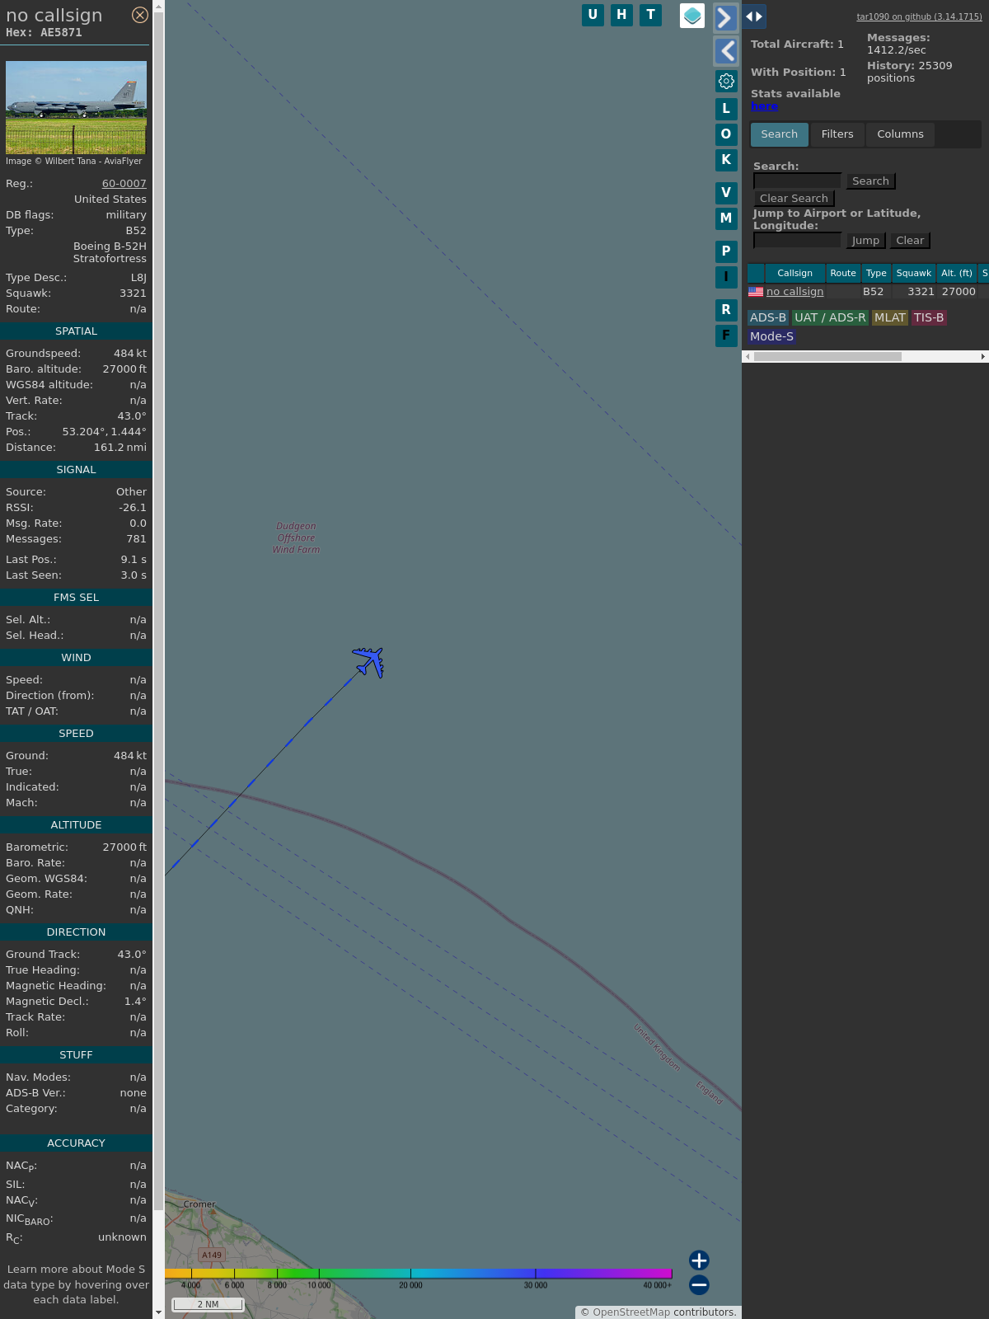The height and width of the screenshot is (1319, 989).
Task: Click the altitude color legend bar
Action: click(x=419, y=1274)
